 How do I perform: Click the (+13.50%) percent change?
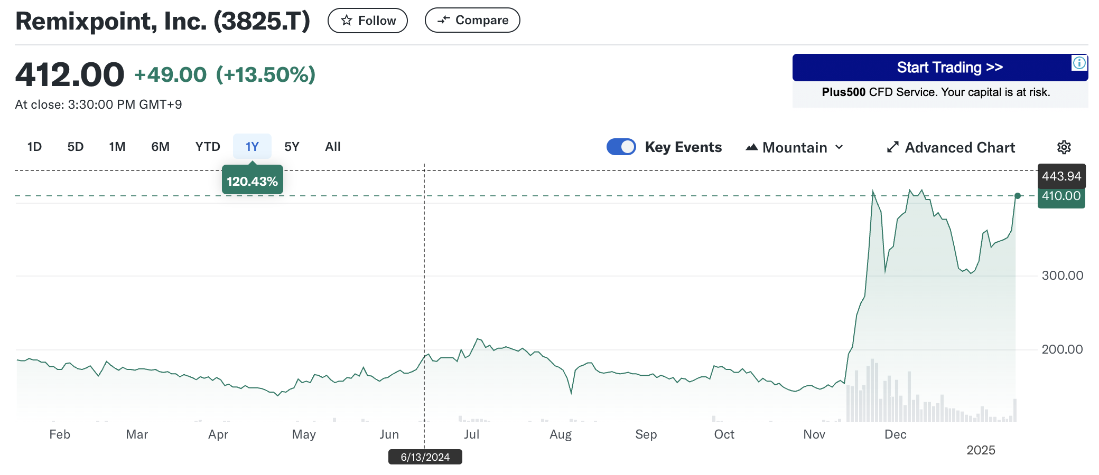[266, 74]
